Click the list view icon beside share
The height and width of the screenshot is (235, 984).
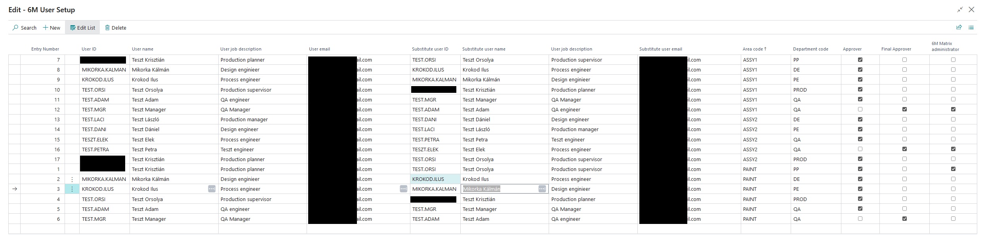point(971,27)
